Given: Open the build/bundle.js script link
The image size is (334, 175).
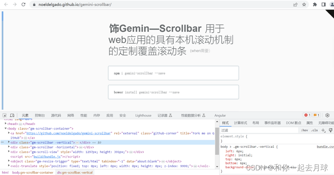Looking at the screenshot, I should [x=47, y=157].
